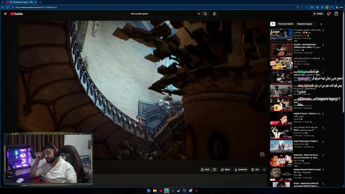Select the 'Hogwarts Legacy' filter chip

(304, 24)
